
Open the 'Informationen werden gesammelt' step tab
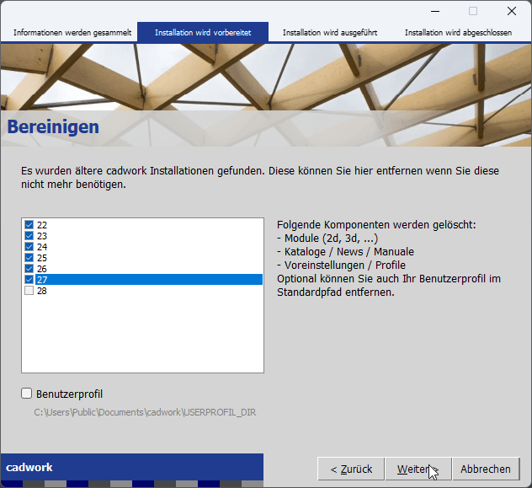72,33
